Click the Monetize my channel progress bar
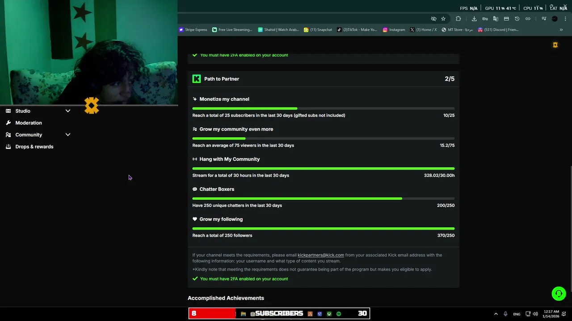Viewport: 572px width, 321px height. click(324, 108)
